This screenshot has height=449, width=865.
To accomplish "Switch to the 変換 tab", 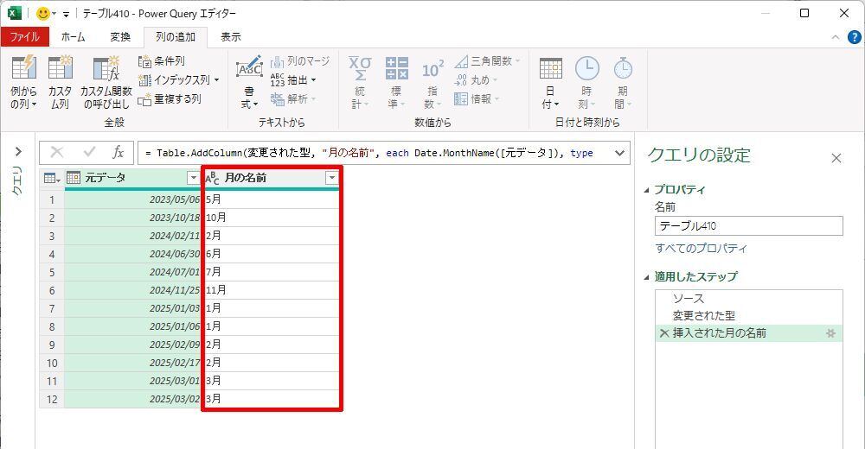I will [120, 37].
